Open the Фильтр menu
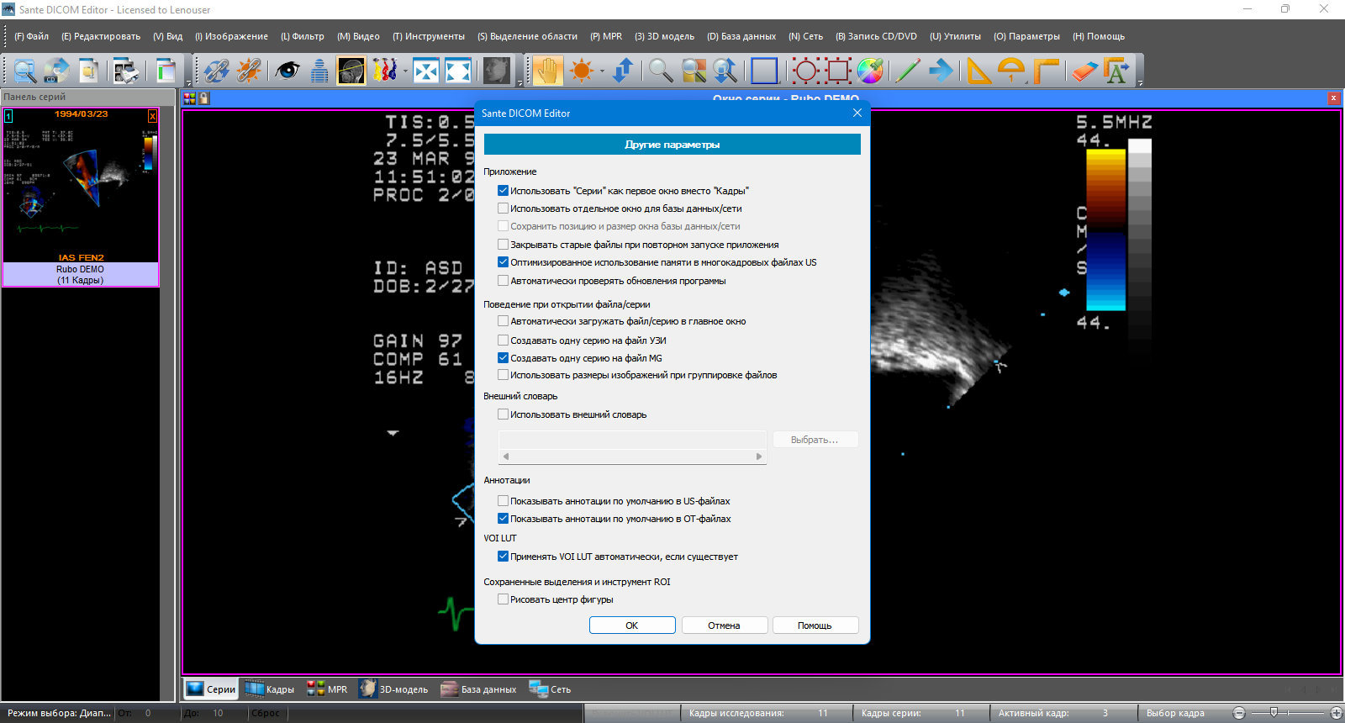The image size is (1345, 723). pyautogui.click(x=303, y=36)
